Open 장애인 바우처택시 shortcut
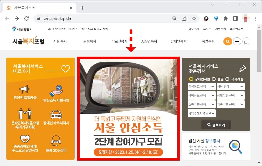Image resolution: width=262 pixels, height=166 pixels. [56, 118]
